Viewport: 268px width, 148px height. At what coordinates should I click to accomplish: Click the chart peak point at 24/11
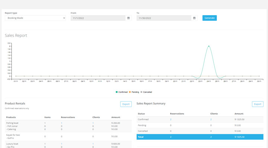(209, 46)
